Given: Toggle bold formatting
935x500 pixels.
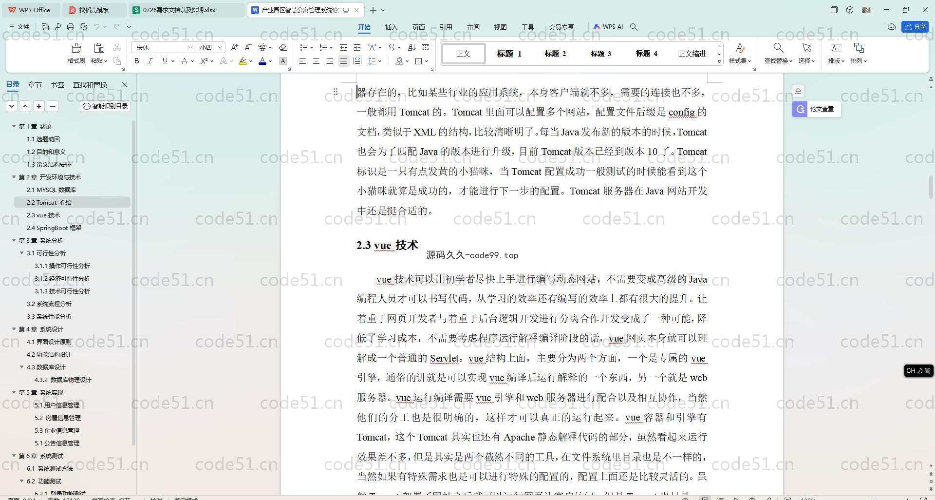Looking at the screenshot, I should coord(137,61).
